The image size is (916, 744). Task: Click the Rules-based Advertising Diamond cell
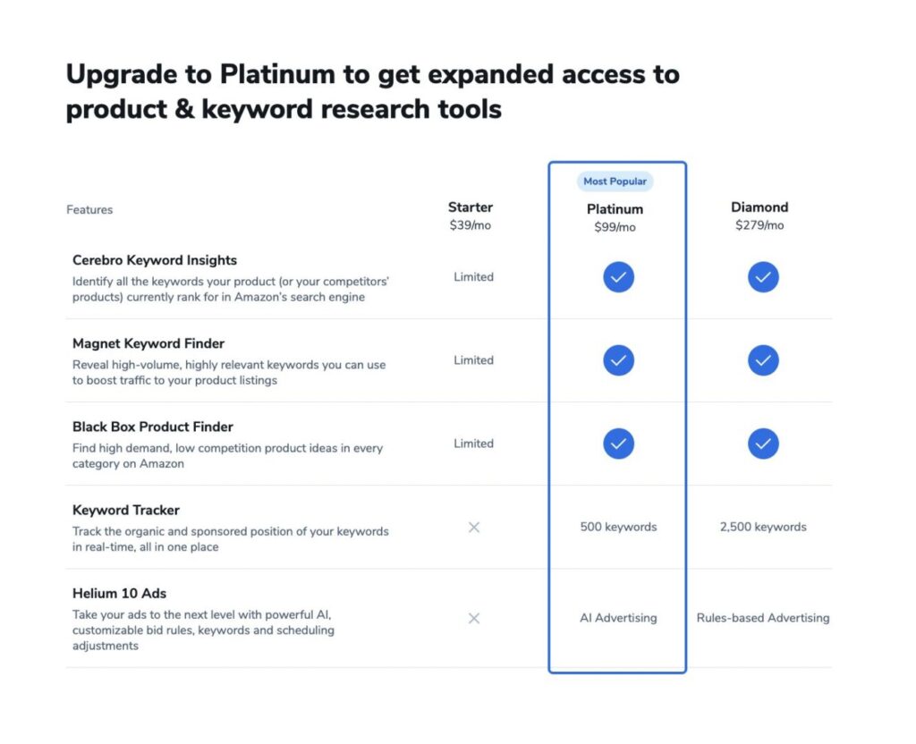click(763, 618)
